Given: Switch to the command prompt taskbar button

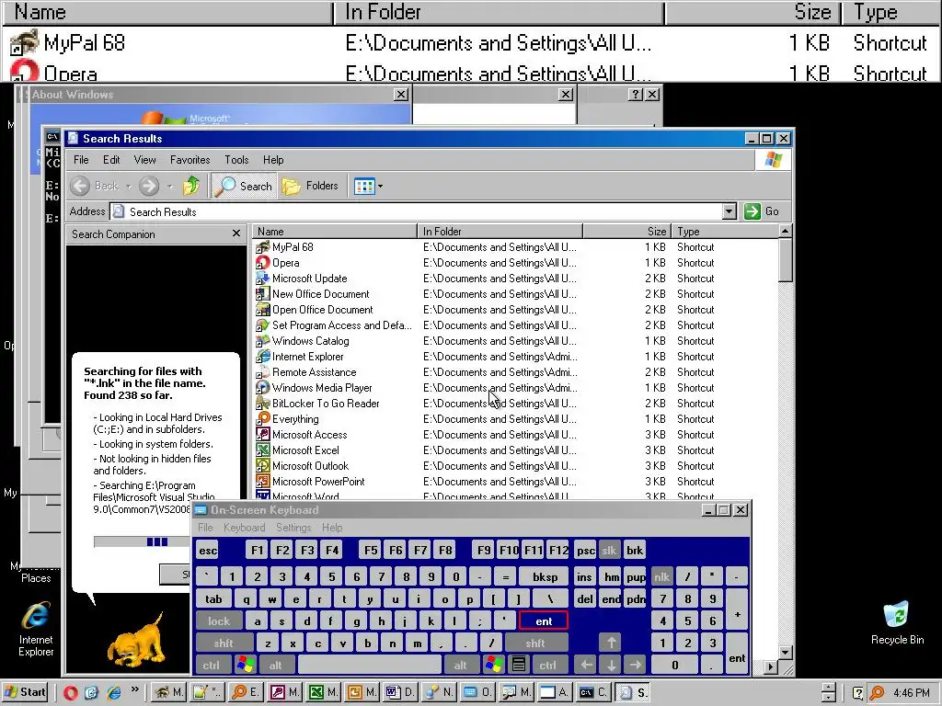Looking at the screenshot, I should click(x=593, y=692).
